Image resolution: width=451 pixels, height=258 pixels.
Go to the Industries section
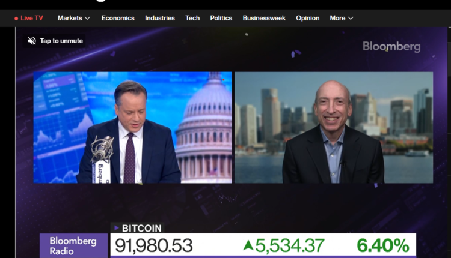[x=160, y=18]
